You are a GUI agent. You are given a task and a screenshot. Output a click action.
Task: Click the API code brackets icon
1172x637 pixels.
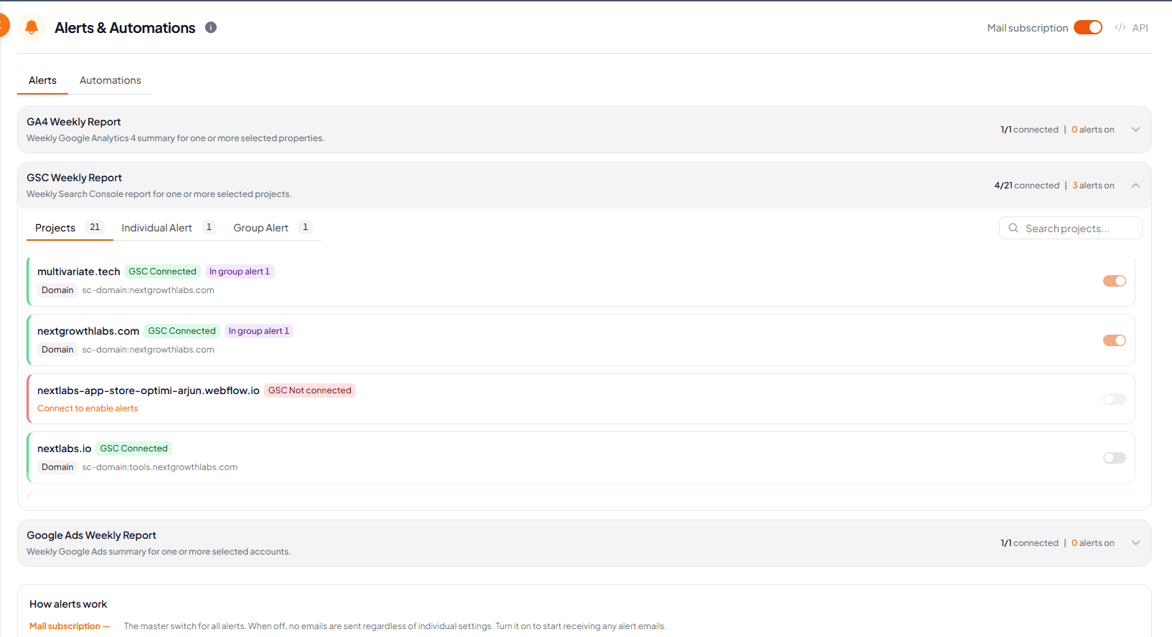click(1120, 28)
